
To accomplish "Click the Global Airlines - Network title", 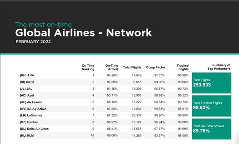I will 84,33.
